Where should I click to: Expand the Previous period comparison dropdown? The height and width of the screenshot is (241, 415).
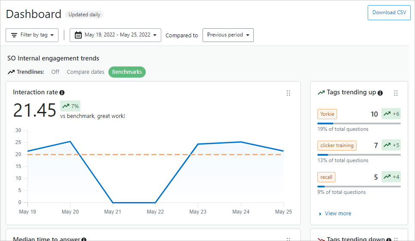click(x=228, y=35)
